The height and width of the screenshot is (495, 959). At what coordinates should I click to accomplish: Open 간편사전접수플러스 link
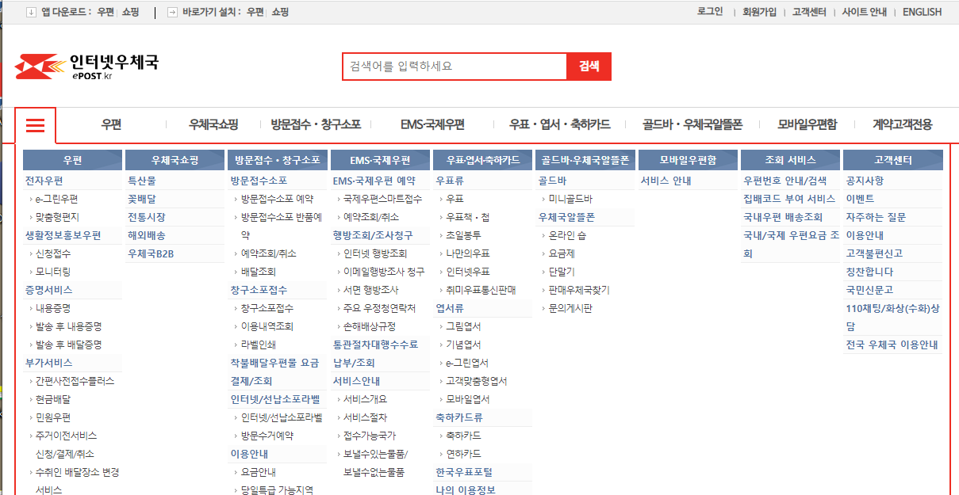pyautogui.click(x=75, y=381)
